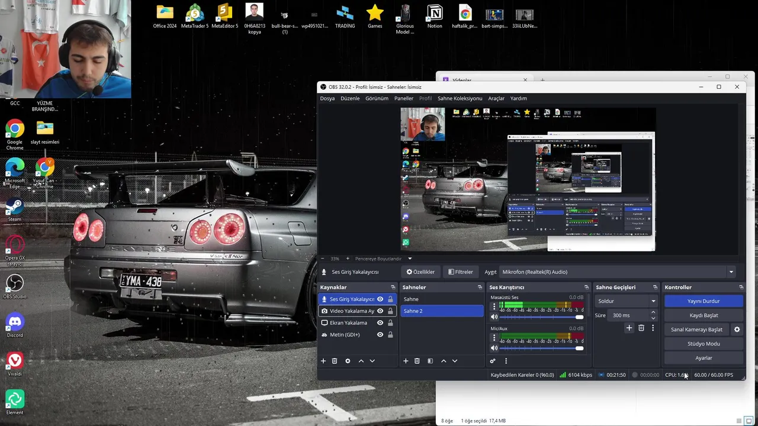Mute Mic/Aux audio
758x426 pixels.
pos(494,348)
